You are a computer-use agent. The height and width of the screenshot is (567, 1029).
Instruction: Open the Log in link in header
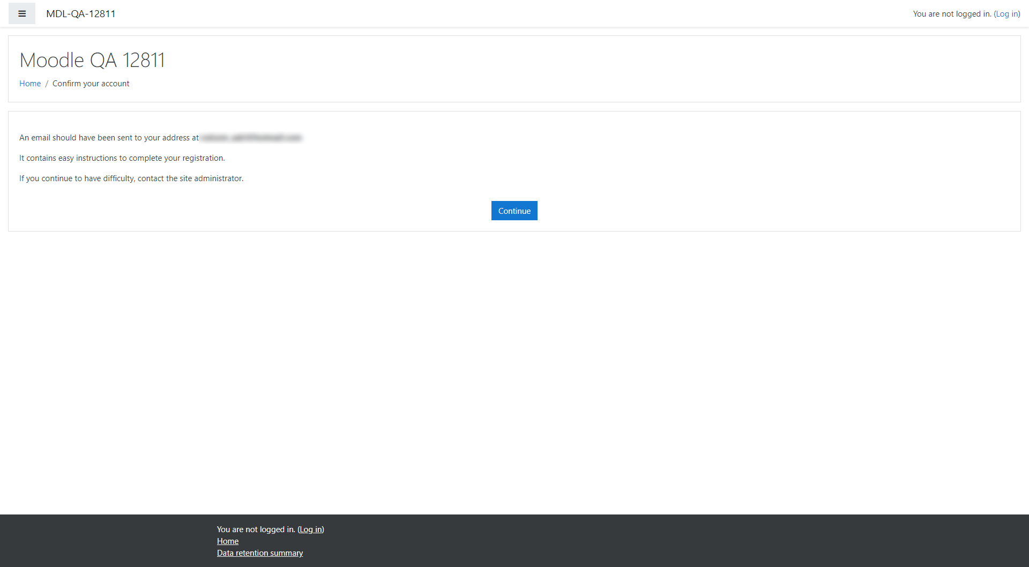click(1007, 14)
